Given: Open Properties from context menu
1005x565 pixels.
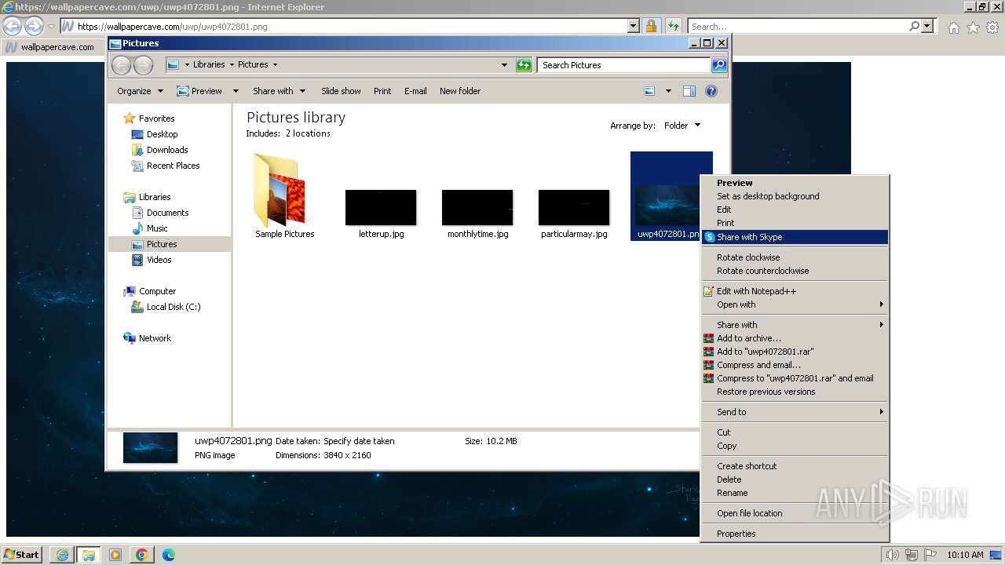Looking at the screenshot, I should click(795, 534).
